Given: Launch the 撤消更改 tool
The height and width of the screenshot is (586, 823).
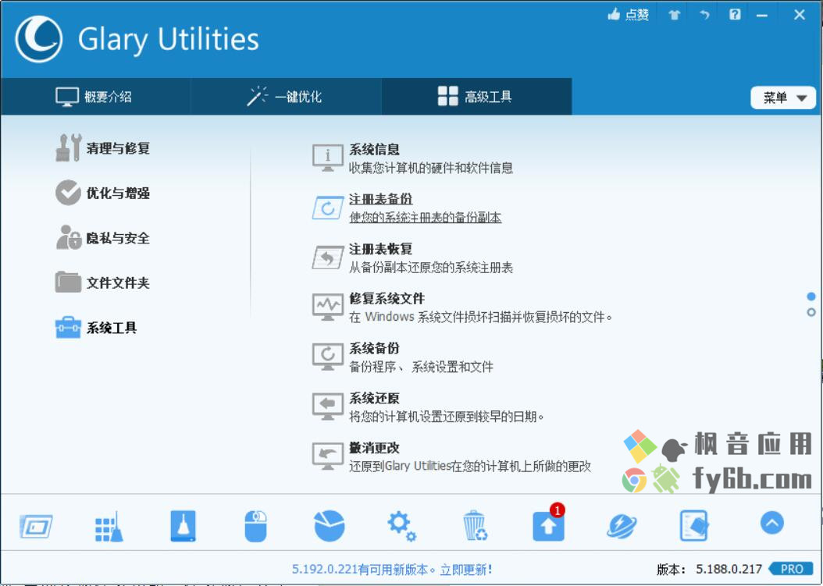Looking at the screenshot, I should pos(452,457).
